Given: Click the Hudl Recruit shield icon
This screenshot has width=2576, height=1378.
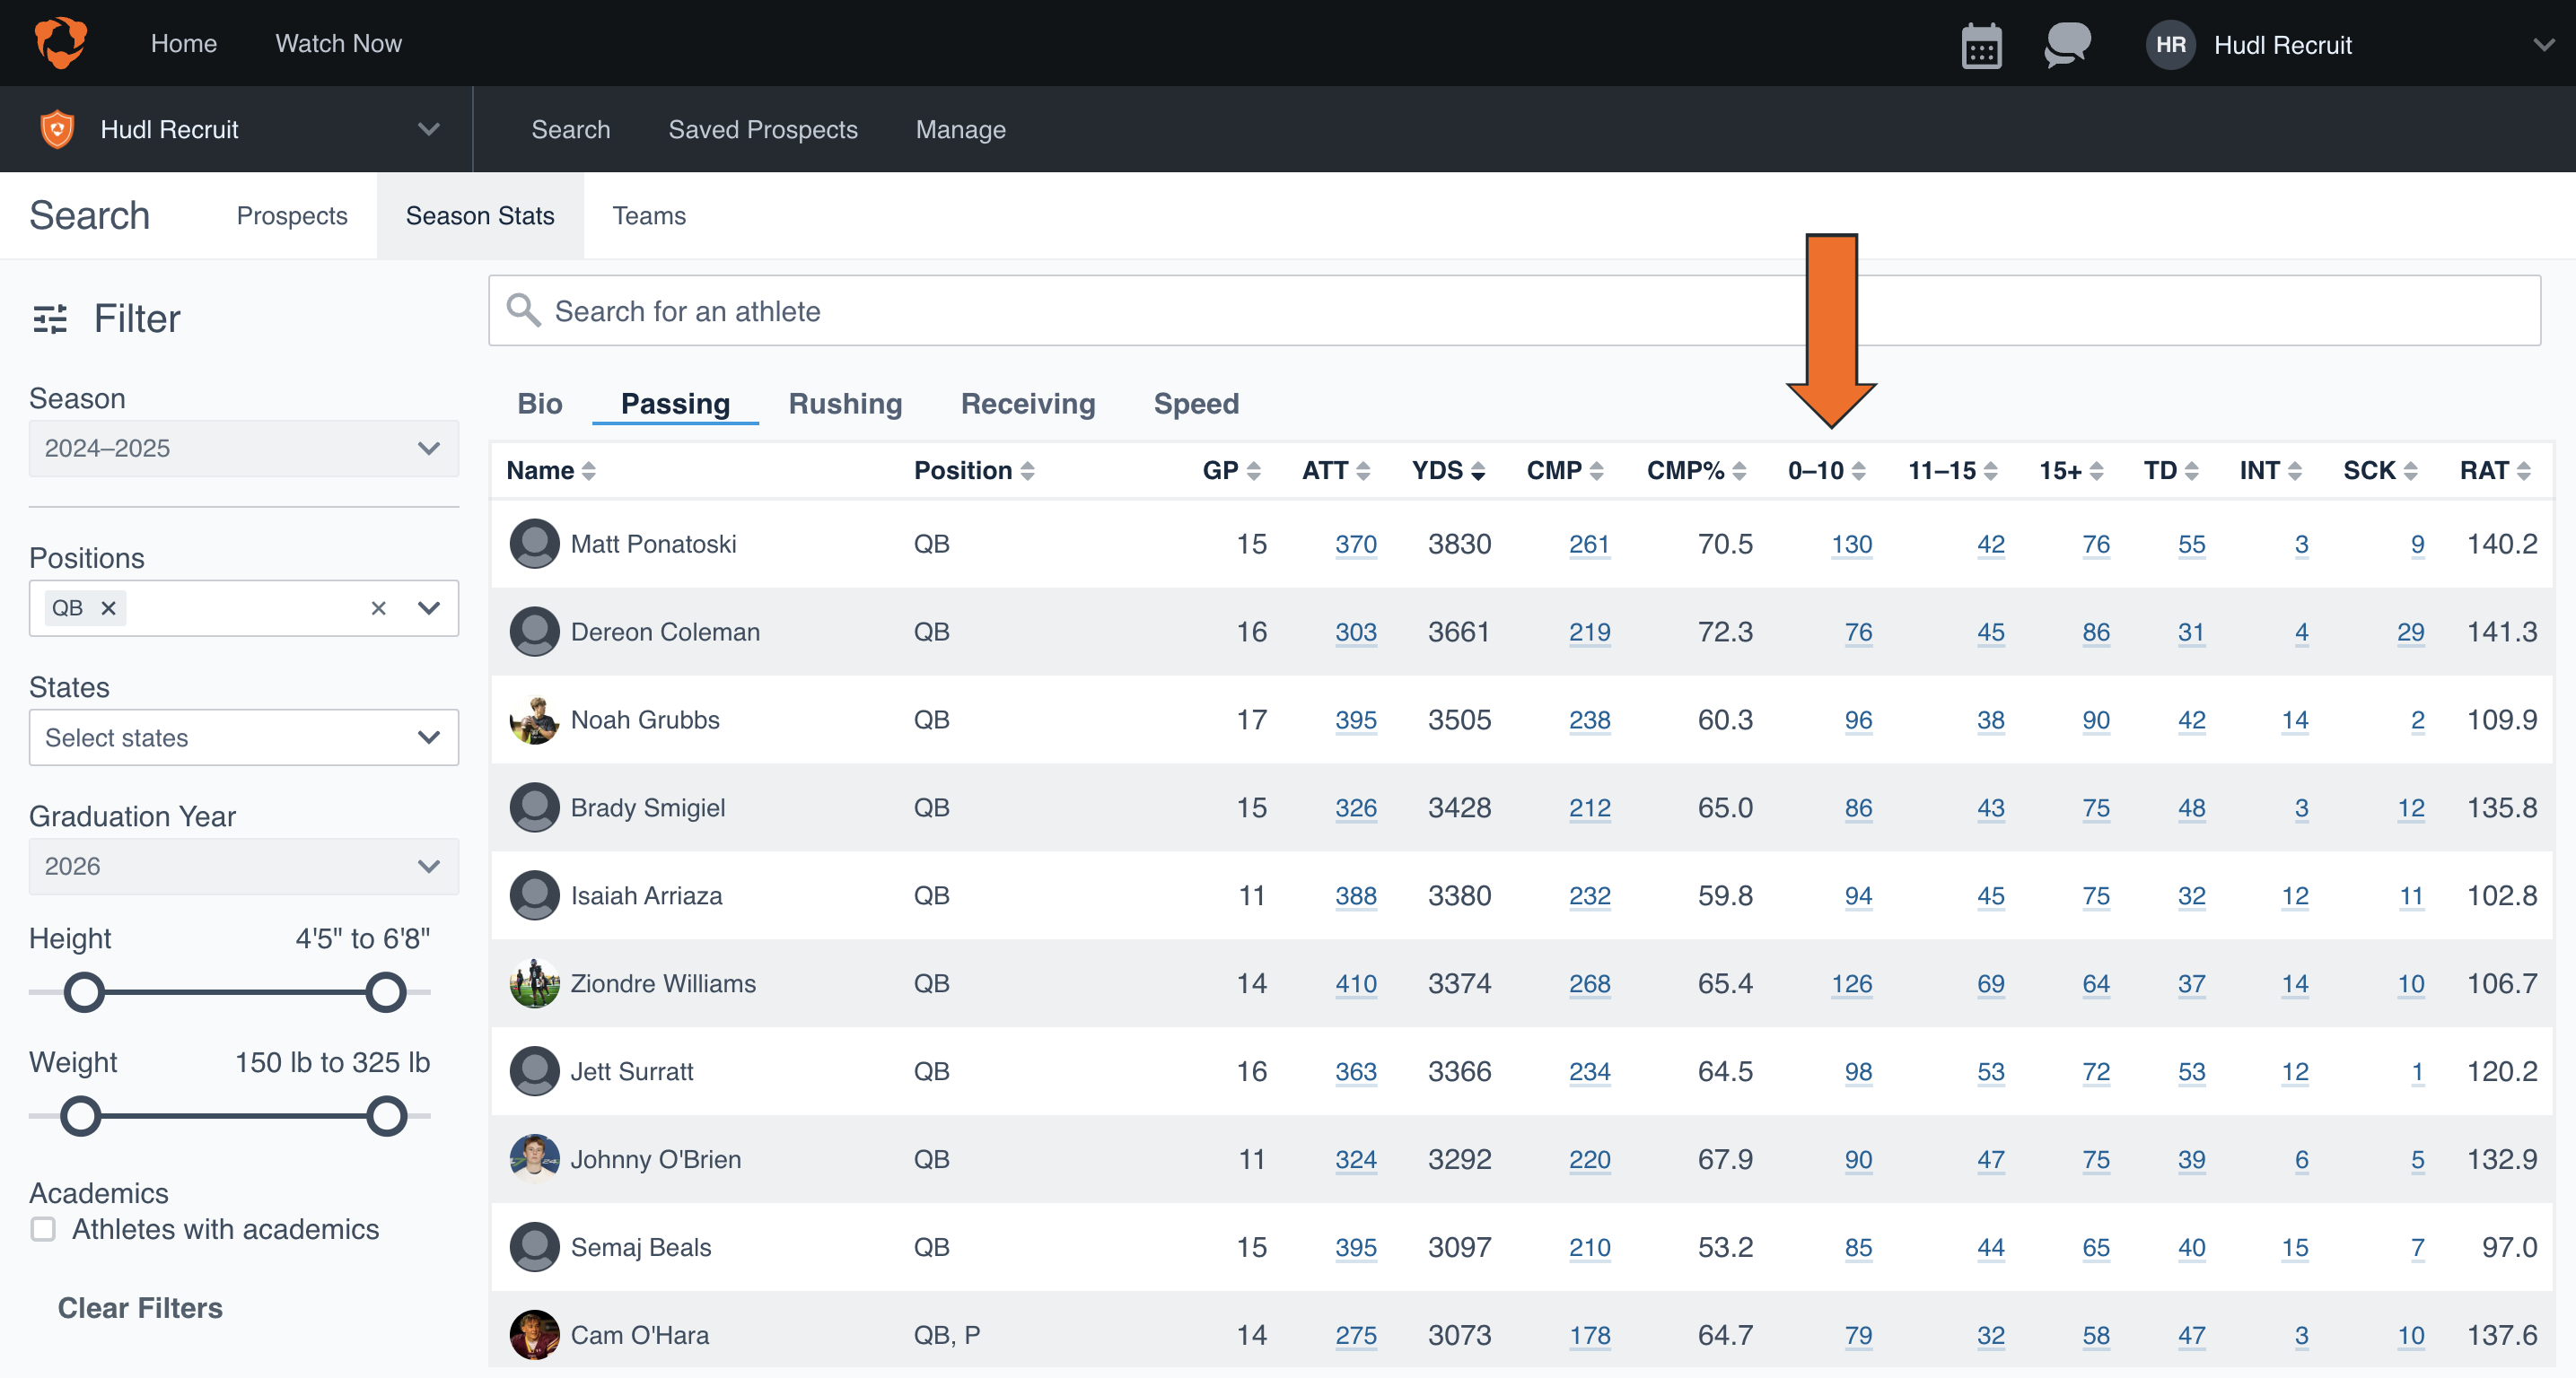Looking at the screenshot, I should [57, 128].
